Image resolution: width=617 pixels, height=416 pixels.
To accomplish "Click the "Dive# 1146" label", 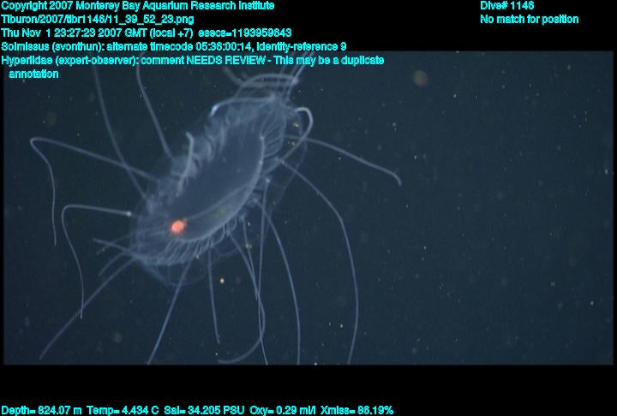I will 506,5.
